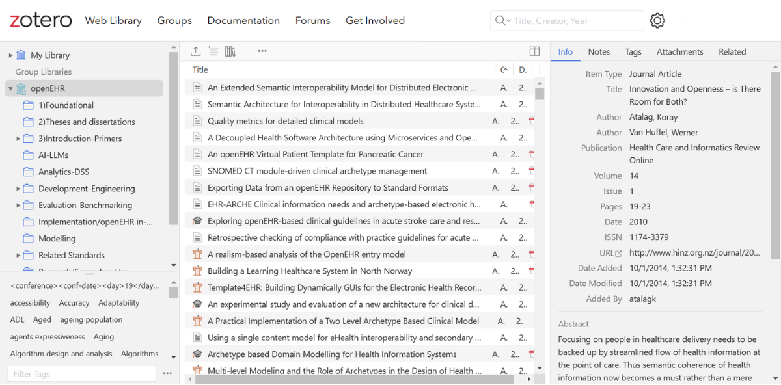781x385 pixels.
Task: Sort items by the Title column header
Action: tap(200, 70)
